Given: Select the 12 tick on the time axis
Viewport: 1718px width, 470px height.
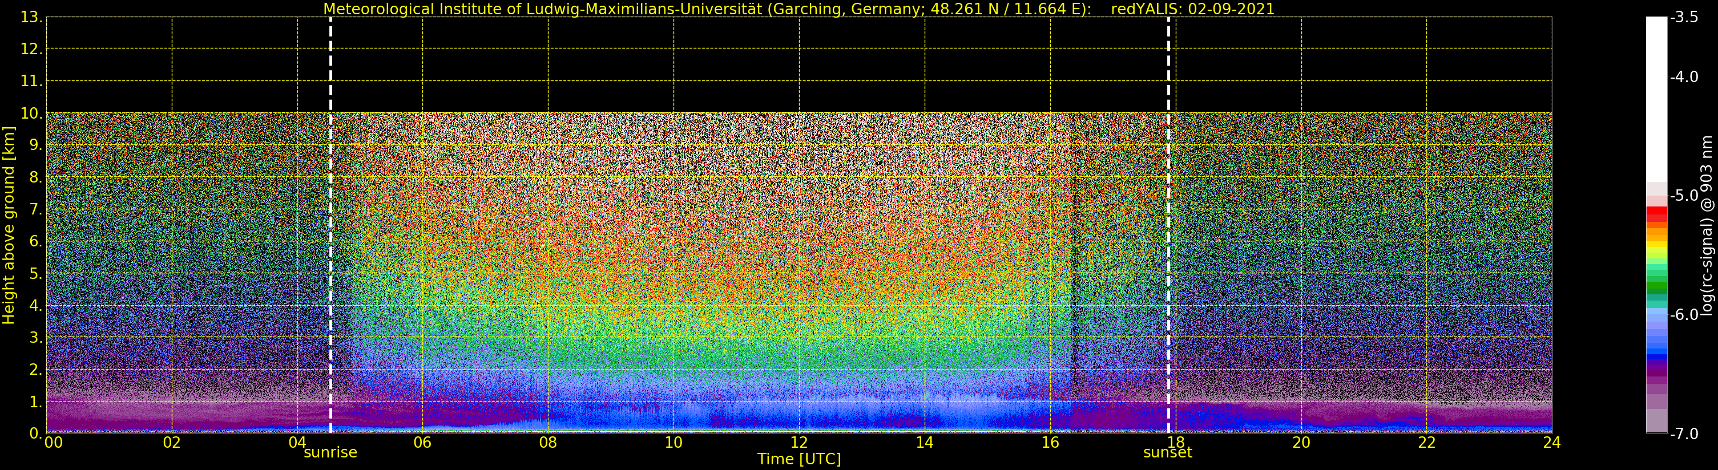Looking at the screenshot, I should tap(799, 443).
